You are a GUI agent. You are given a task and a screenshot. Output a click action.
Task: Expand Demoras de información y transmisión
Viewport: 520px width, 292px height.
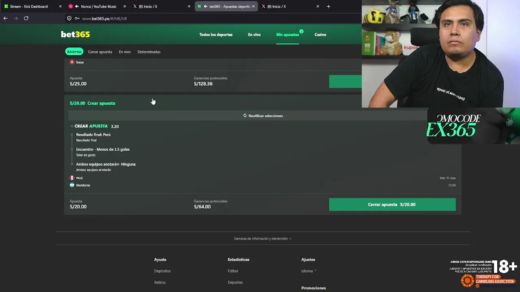[263, 238]
